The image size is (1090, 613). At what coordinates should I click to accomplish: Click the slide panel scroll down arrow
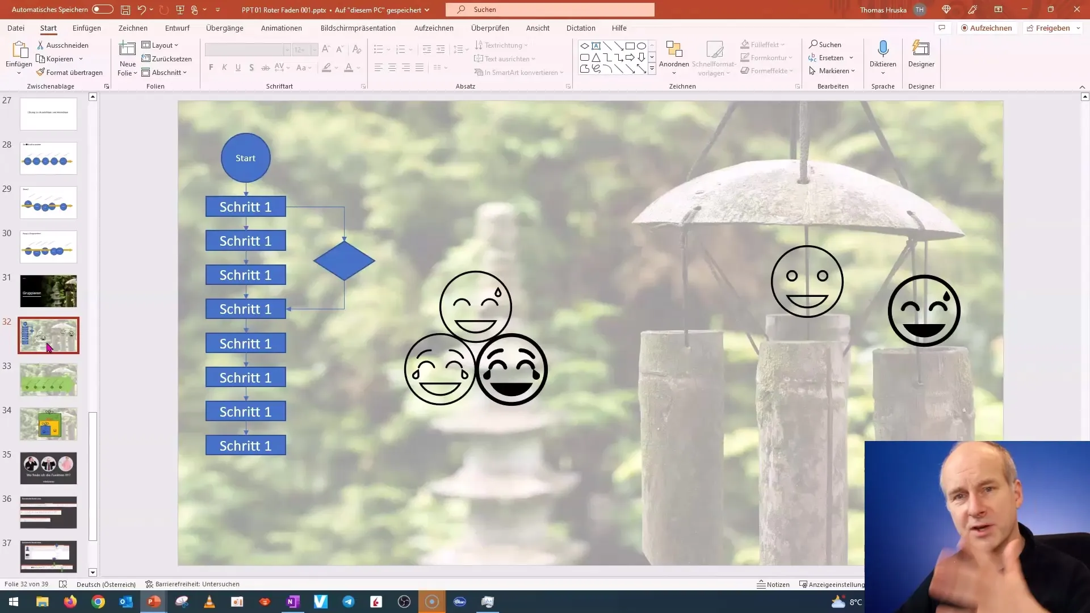click(x=93, y=573)
